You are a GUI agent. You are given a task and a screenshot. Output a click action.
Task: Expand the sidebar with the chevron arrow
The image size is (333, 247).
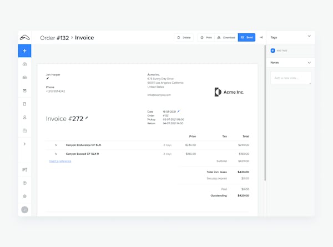[24, 144]
